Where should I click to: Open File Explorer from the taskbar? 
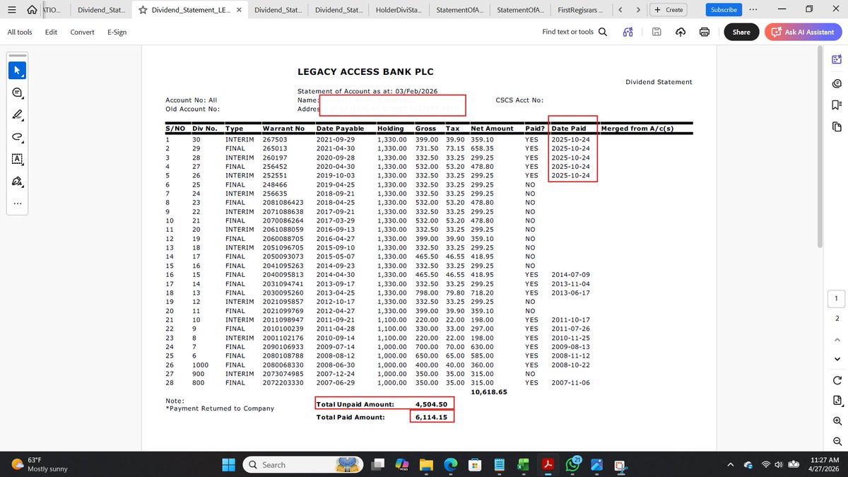pyautogui.click(x=426, y=464)
